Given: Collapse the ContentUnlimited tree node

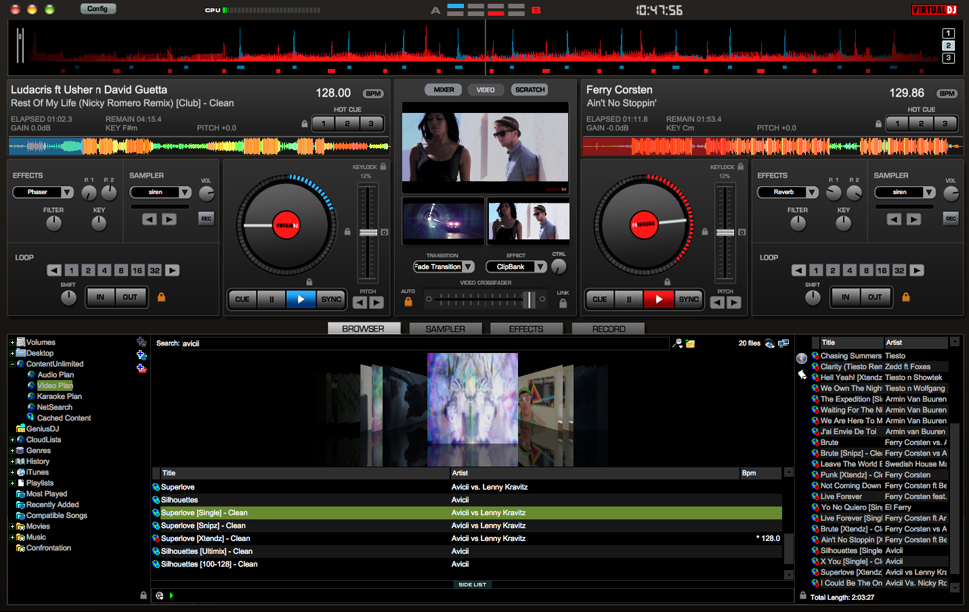Looking at the screenshot, I should (12, 364).
